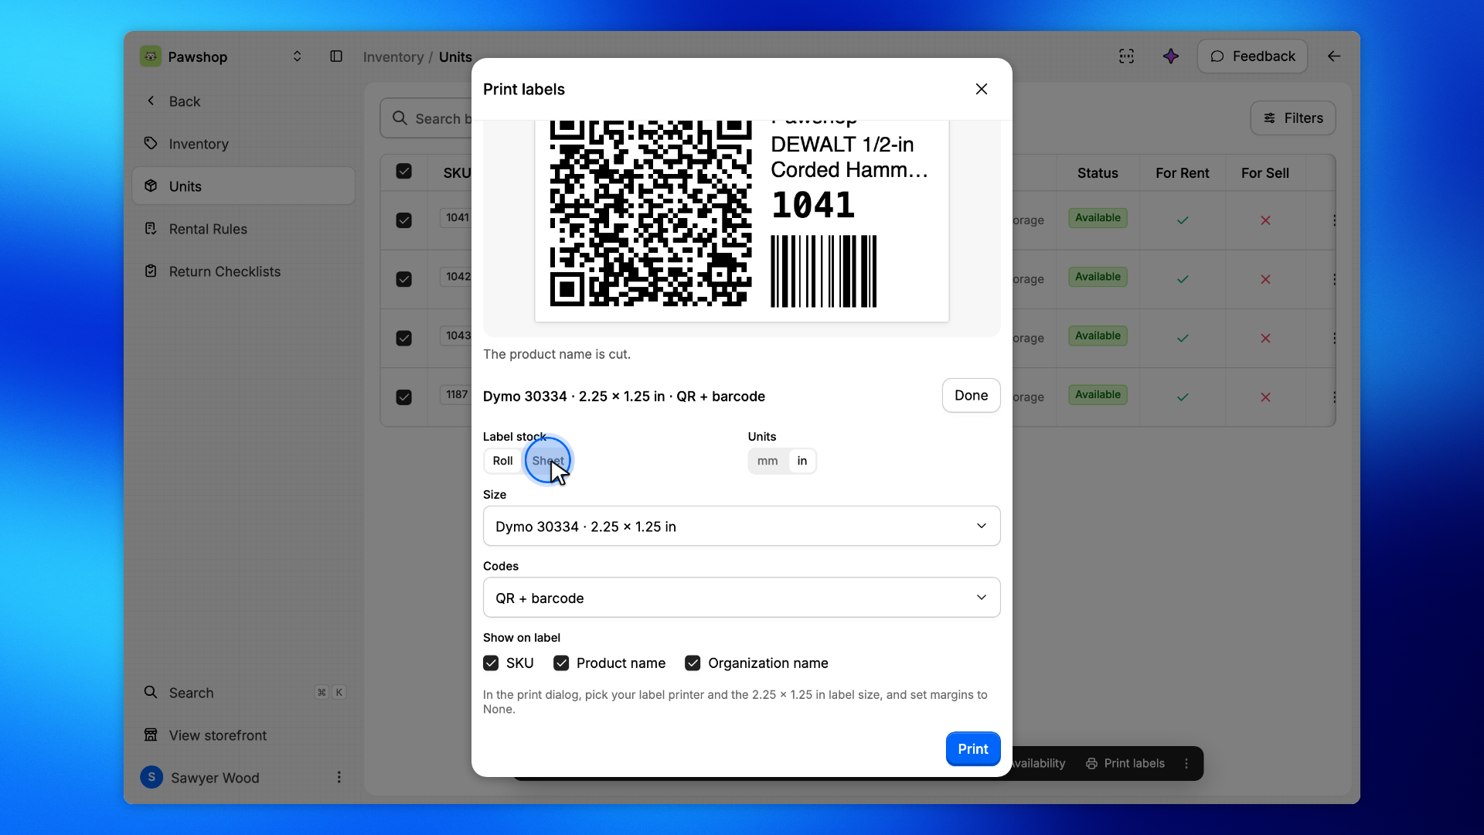Image resolution: width=1484 pixels, height=835 pixels.
Task: Click Print labels in the bottom action bar
Action: pos(1125,763)
